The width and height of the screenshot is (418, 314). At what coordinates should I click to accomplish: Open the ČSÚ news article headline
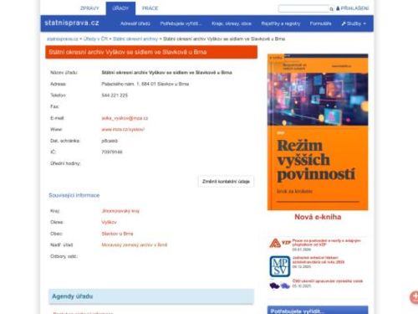coord(328,281)
